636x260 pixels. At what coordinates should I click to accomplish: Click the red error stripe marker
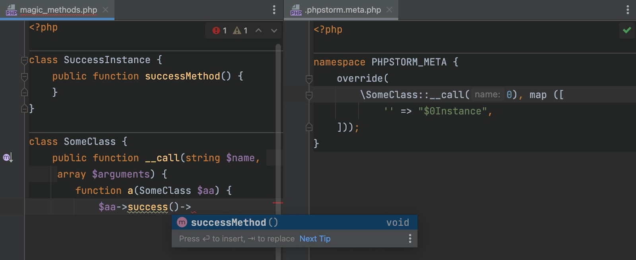(278, 203)
